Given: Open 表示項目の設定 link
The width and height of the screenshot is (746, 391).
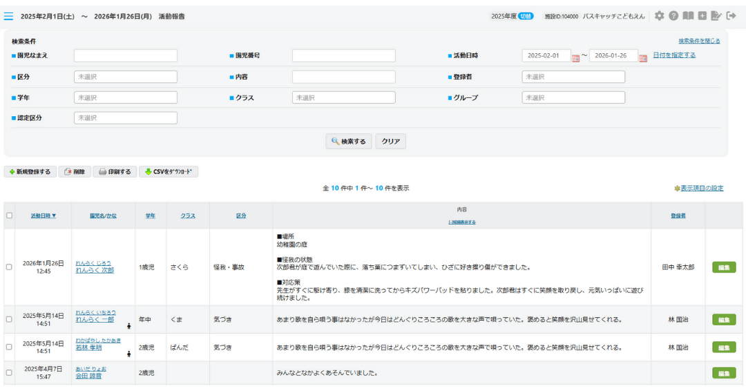Looking at the screenshot, I should coord(702,189).
